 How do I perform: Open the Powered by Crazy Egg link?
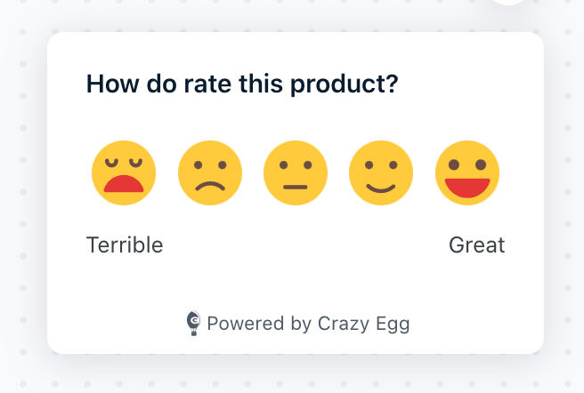click(x=298, y=323)
